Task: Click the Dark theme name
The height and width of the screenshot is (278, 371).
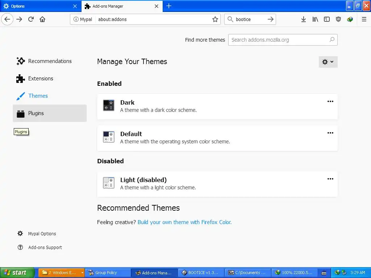Action: 127,102
